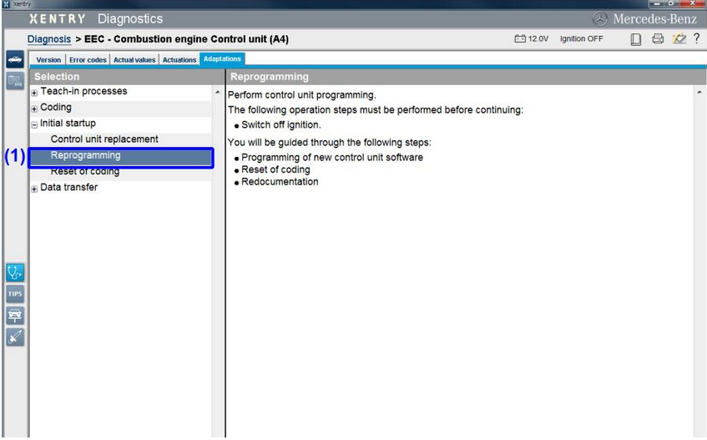The height and width of the screenshot is (440, 707).
Task: Expand the Coding tree node
Action: pos(34,109)
